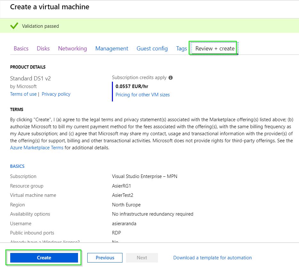Click the 0.0557 EUR/hr price

[132, 86]
